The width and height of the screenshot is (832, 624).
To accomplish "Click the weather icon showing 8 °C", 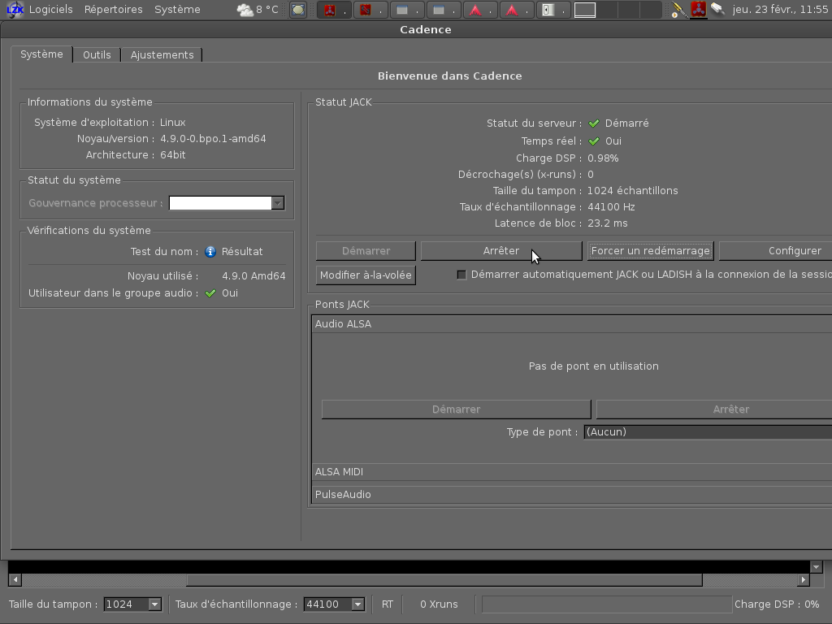I will (x=245, y=10).
